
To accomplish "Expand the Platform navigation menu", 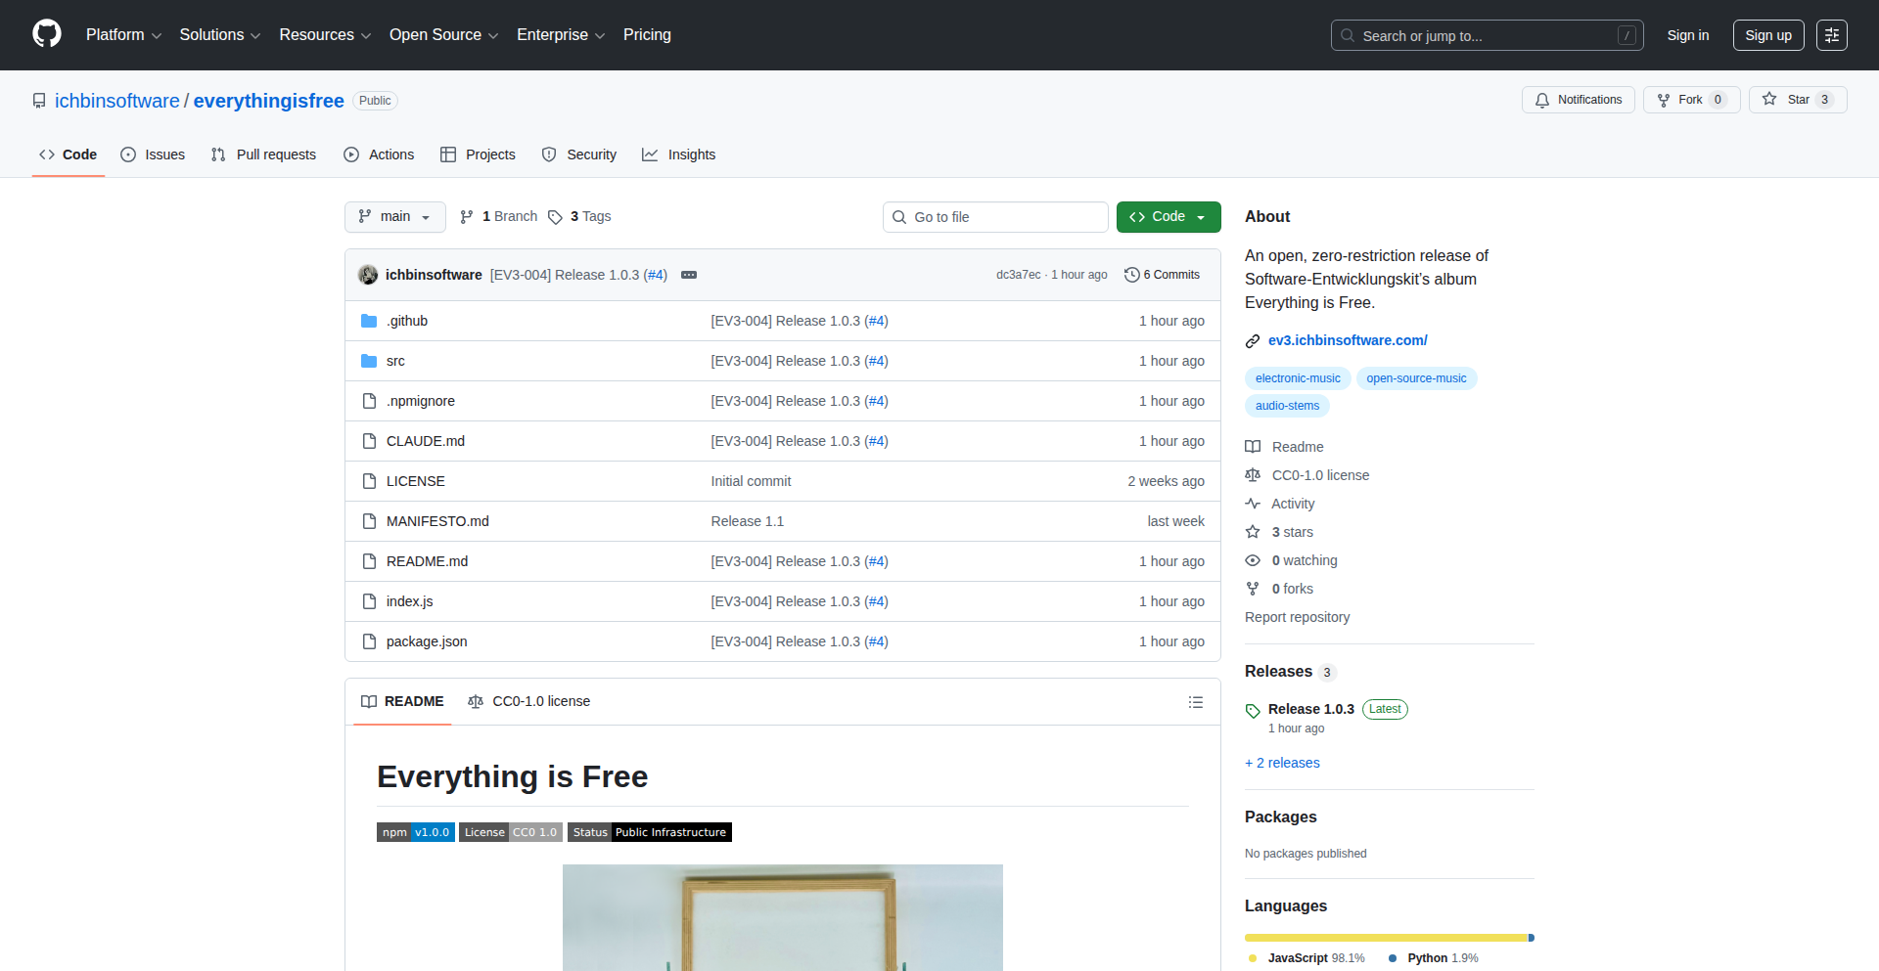I will click(x=123, y=35).
